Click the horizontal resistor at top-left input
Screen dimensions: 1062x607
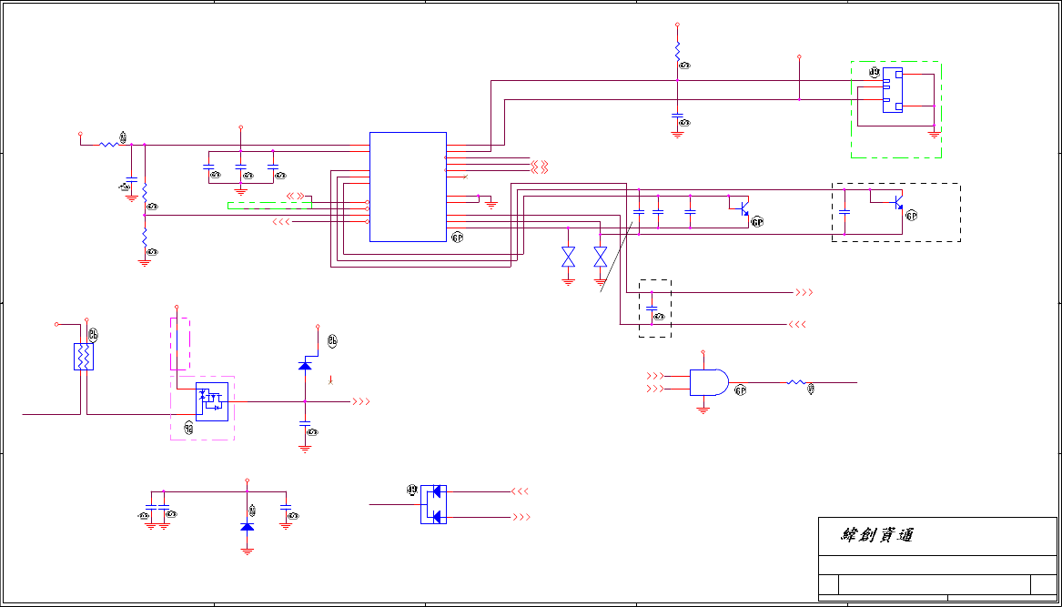(x=109, y=145)
